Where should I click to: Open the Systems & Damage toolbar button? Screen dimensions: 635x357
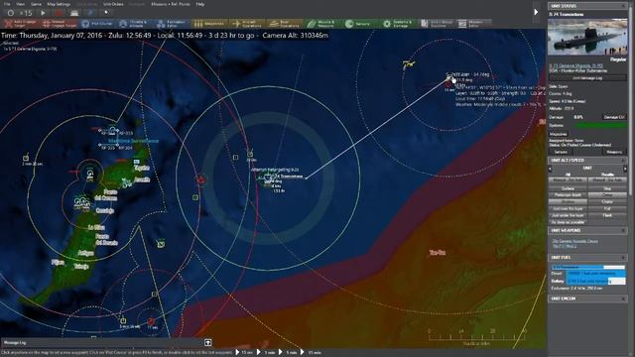point(398,24)
